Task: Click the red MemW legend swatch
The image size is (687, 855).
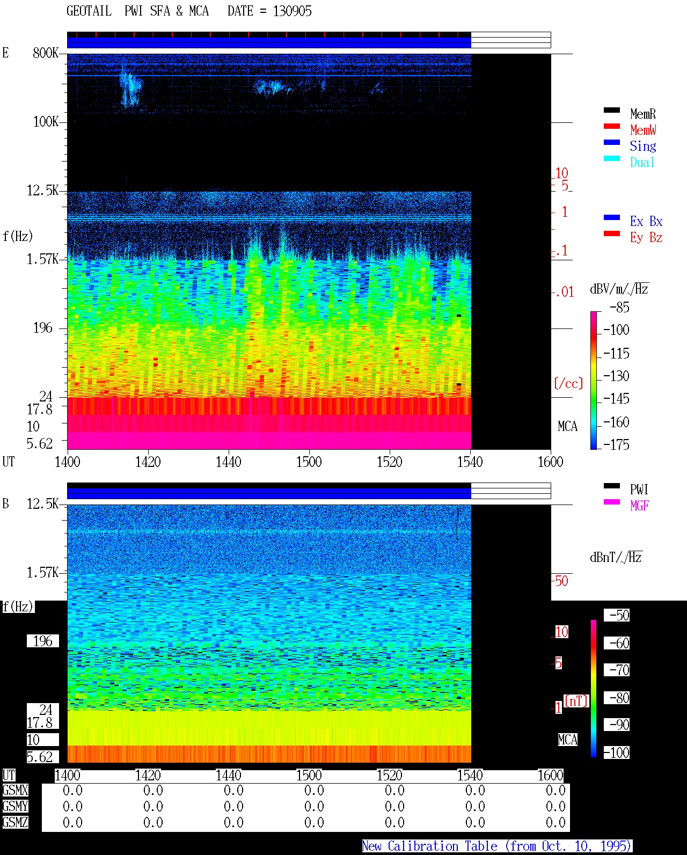Action: click(612, 126)
